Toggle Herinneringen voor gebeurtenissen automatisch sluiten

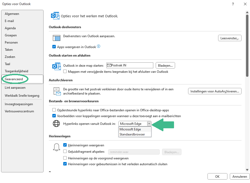coord(65,164)
